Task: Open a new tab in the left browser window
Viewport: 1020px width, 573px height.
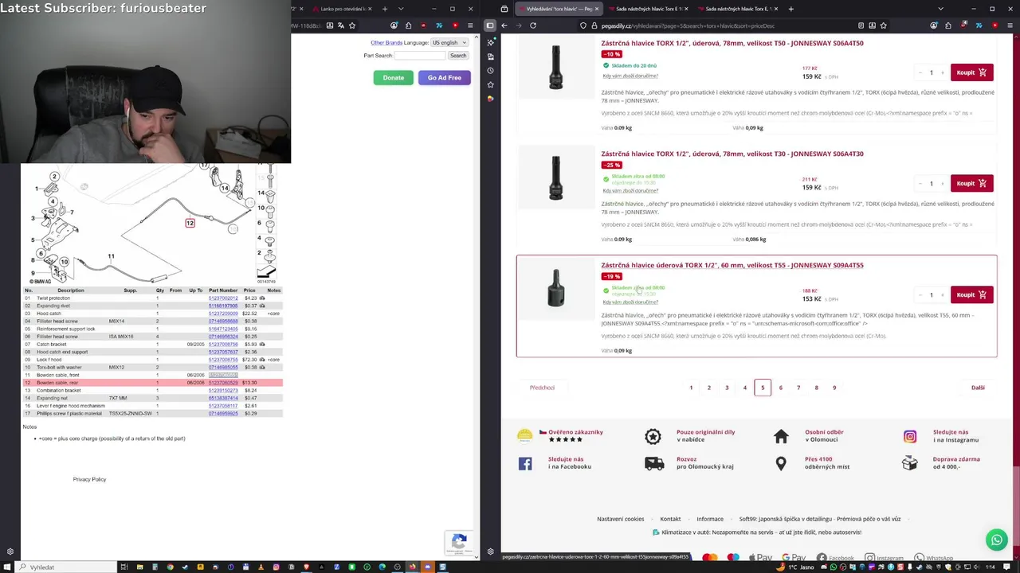Action: pos(385,9)
